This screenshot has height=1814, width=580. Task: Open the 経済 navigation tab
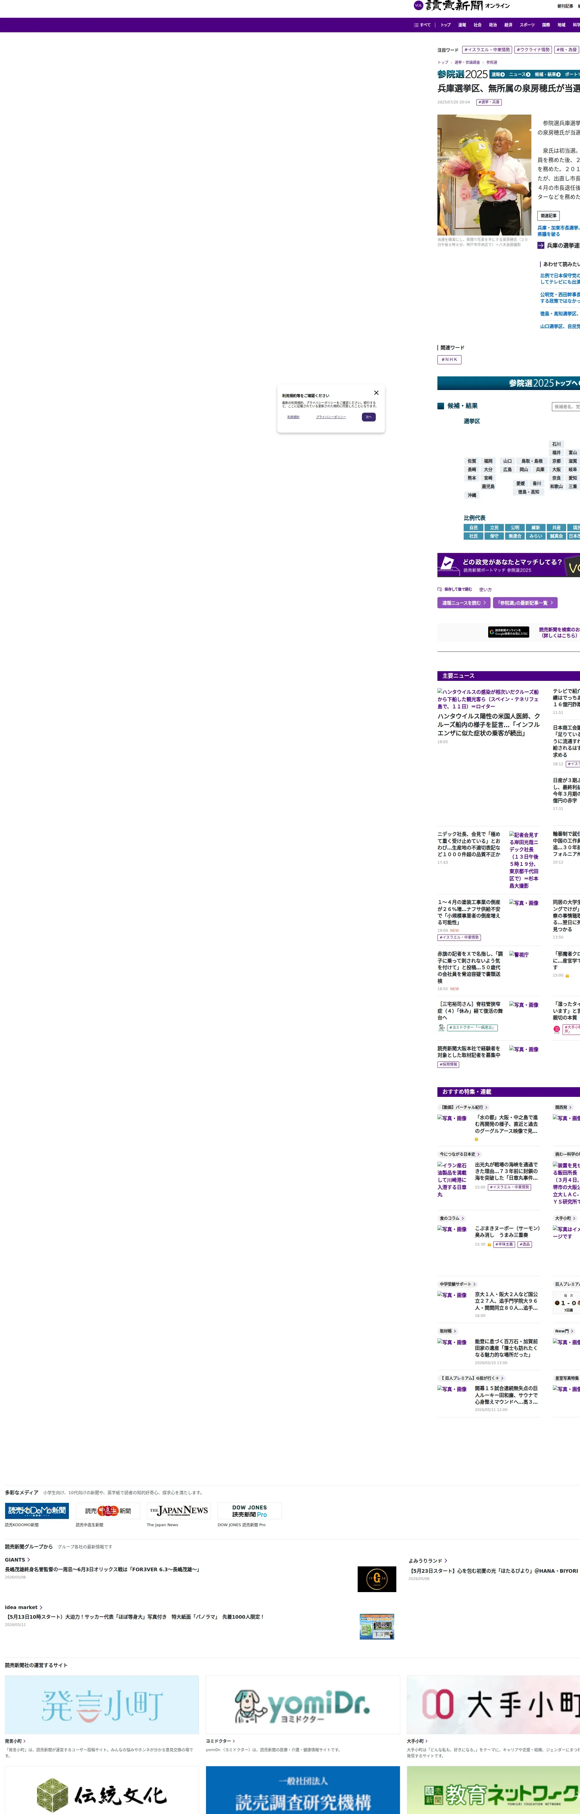[508, 25]
